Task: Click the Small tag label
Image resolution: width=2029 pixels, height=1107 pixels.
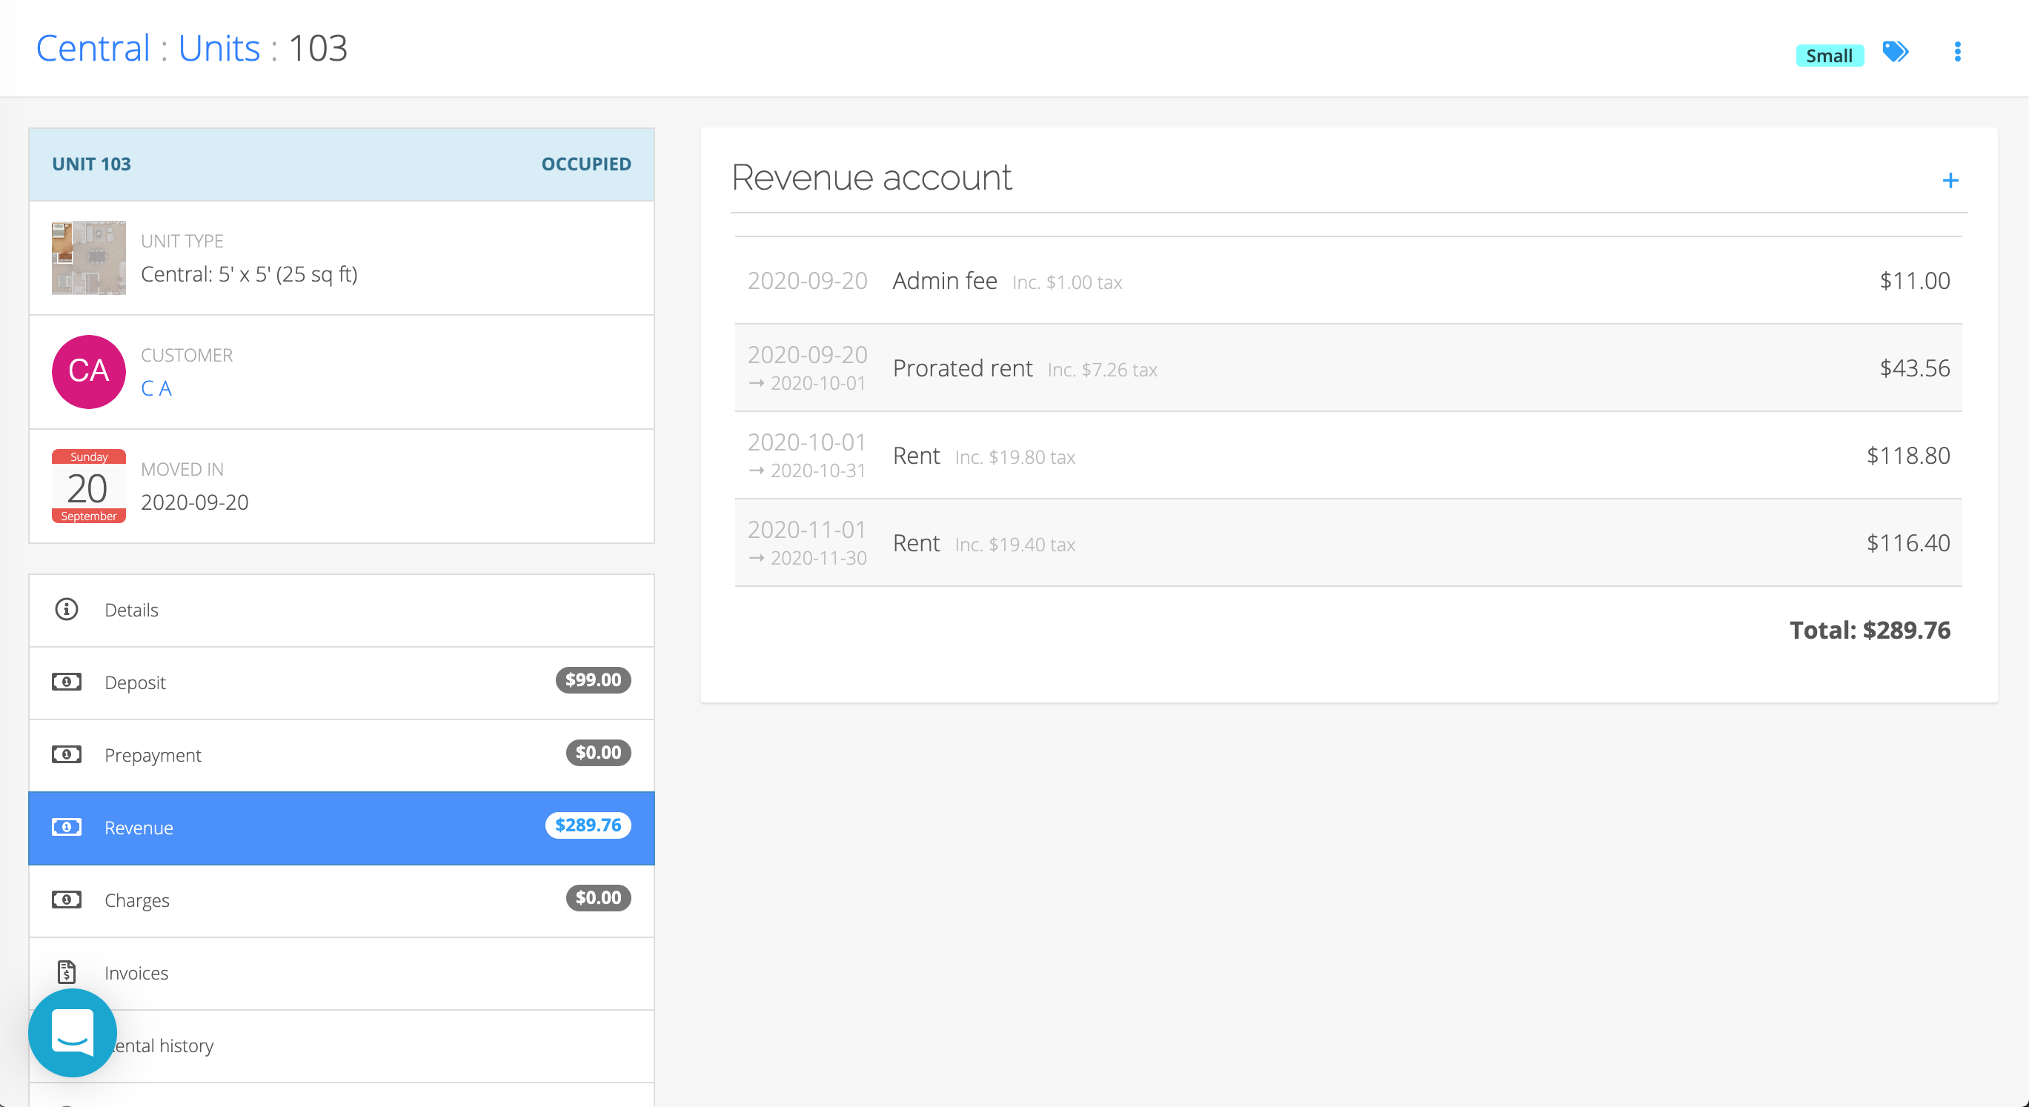Action: click(x=1828, y=56)
